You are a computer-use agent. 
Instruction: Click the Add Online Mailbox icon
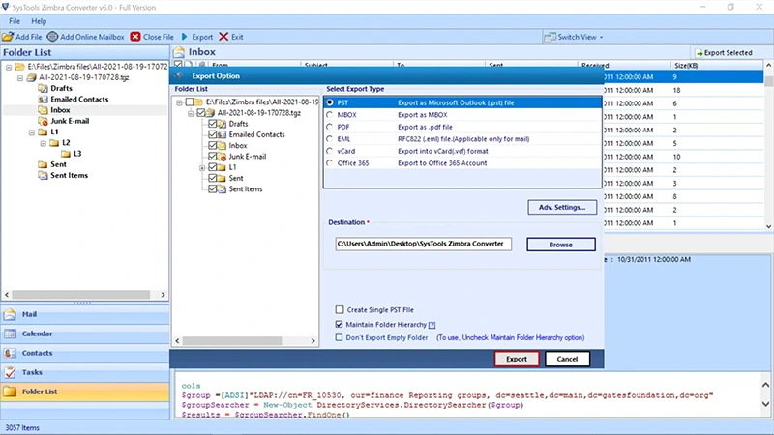click(x=52, y=37)
